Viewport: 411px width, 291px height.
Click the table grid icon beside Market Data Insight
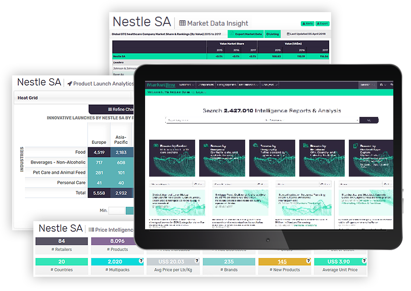182,23
